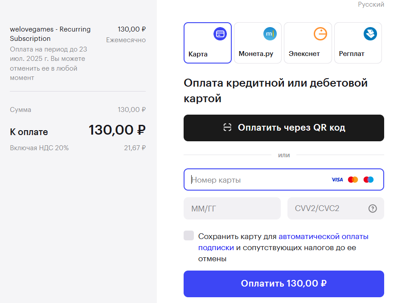Click the CVV2/CVC2 question mark help icon
The width and height of the screenshot is (406, 303).
point(373,208)
